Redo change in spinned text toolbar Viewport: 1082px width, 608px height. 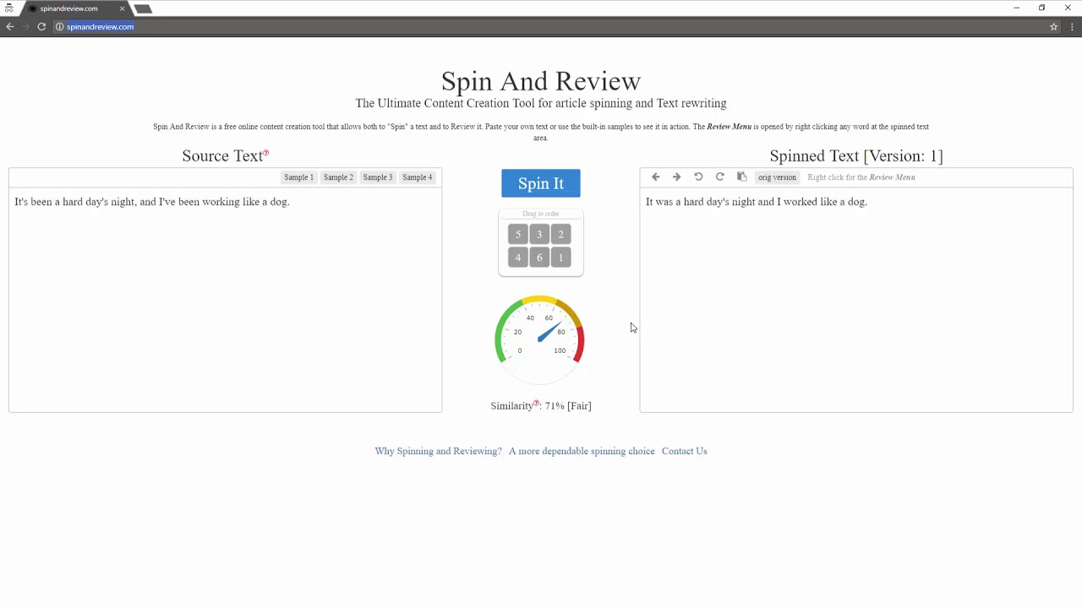tap(719, 177)
